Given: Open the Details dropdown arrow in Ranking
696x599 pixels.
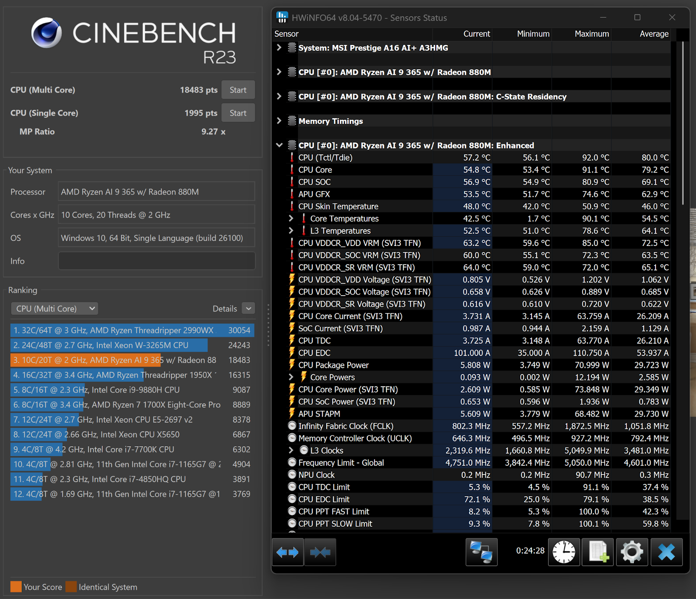Looking at the screenshot, I should coord(248,309).
